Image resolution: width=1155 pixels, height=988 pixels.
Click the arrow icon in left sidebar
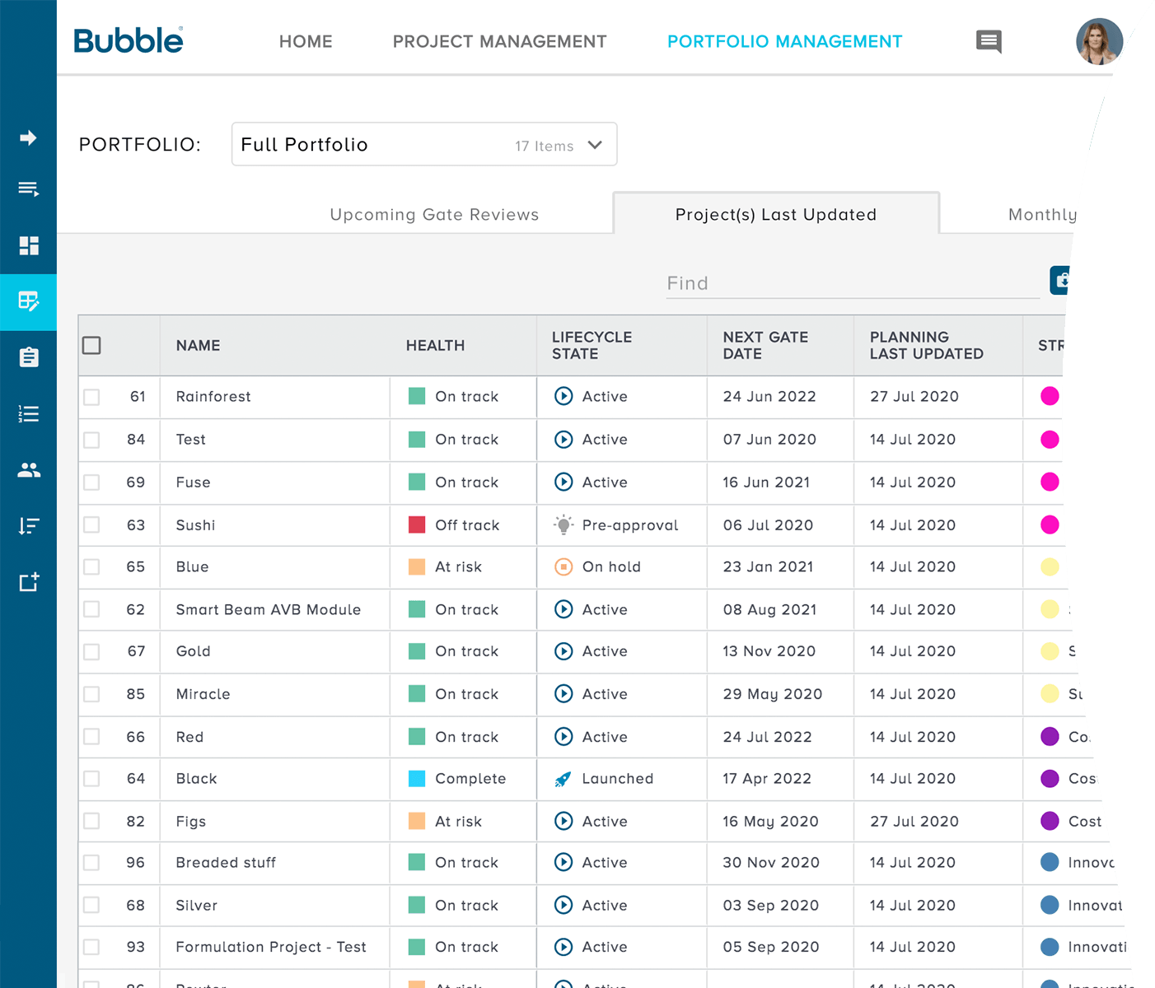tap(28, 137)
